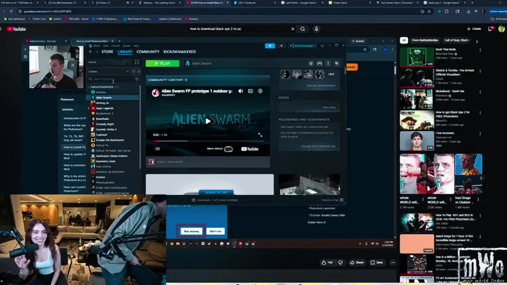This screenshot has height=285, width=507.
Task: Click Change My Screenshot Key link
Action: [318, 146]
